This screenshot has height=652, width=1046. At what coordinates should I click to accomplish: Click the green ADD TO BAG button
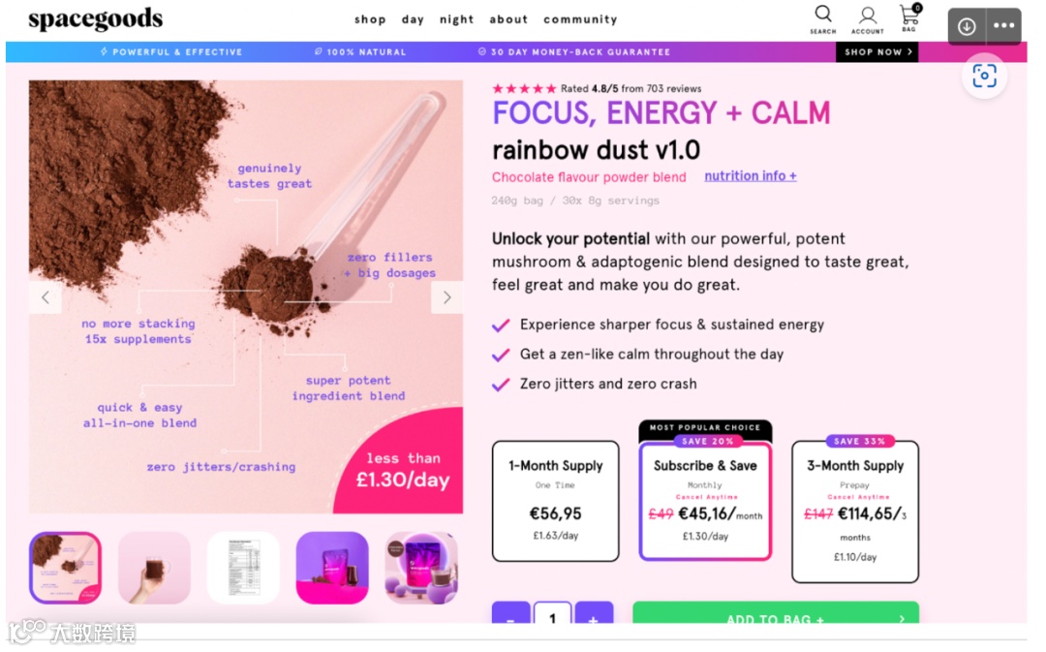point(776,613)
